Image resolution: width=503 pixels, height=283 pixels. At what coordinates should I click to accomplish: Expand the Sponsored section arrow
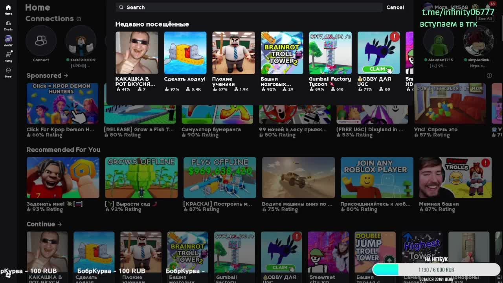(x=66, y=75)
